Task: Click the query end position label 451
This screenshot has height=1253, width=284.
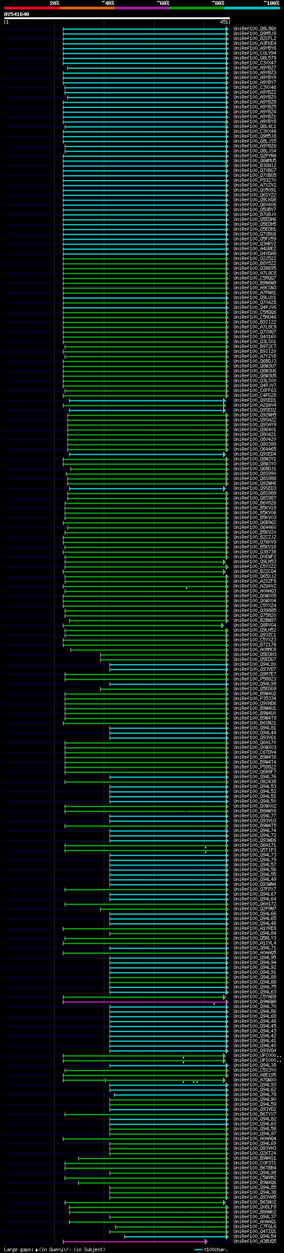Action: click(x=224, y=22)
